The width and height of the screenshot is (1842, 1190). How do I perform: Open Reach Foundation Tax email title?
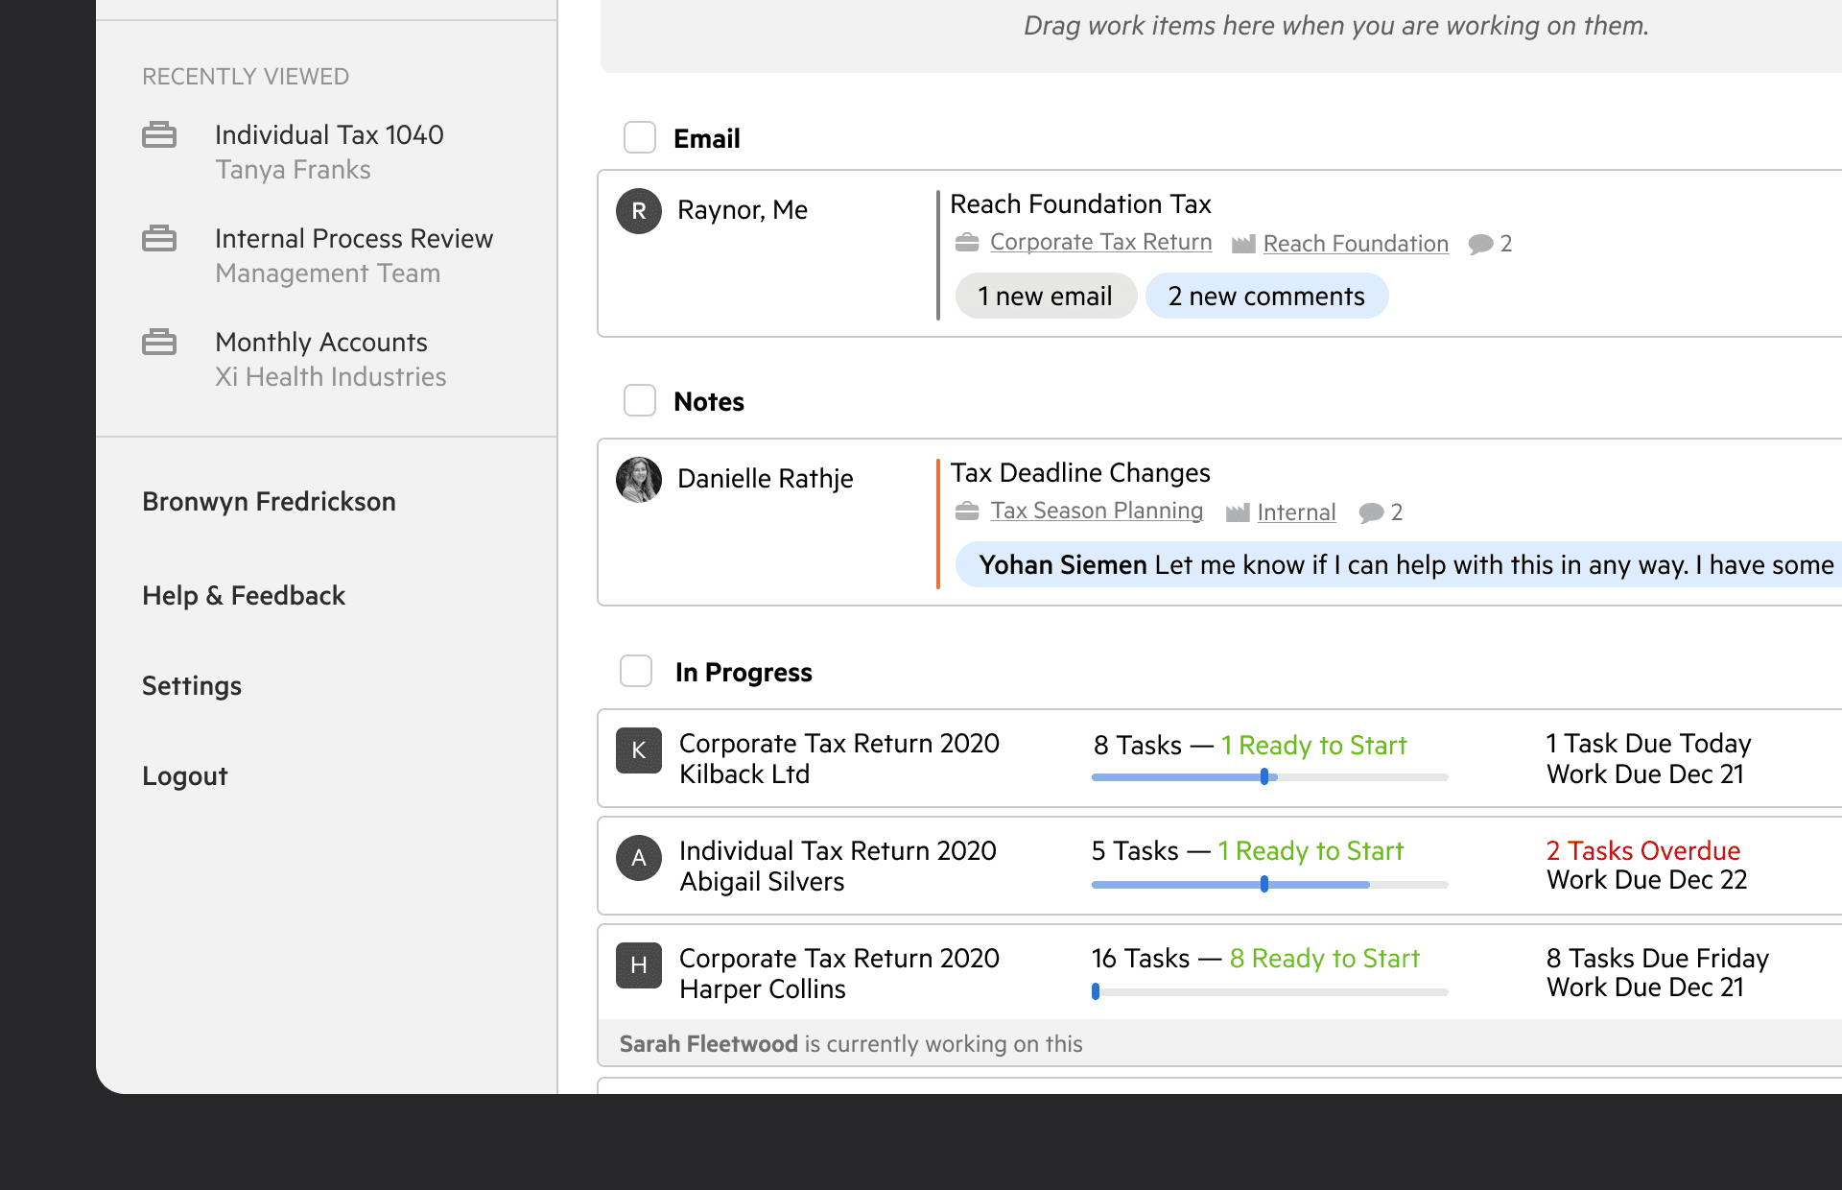(x=1080, y=203)
